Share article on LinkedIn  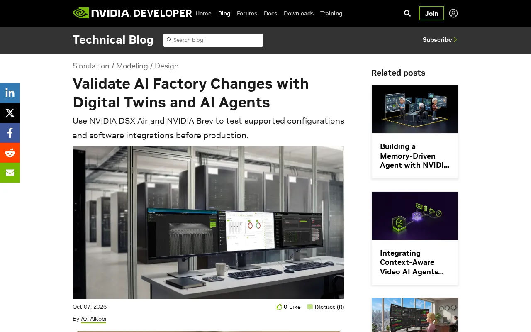tap(10, 93)
